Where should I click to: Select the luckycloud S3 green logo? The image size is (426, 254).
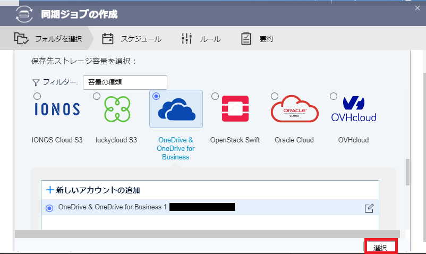point(117,109)
